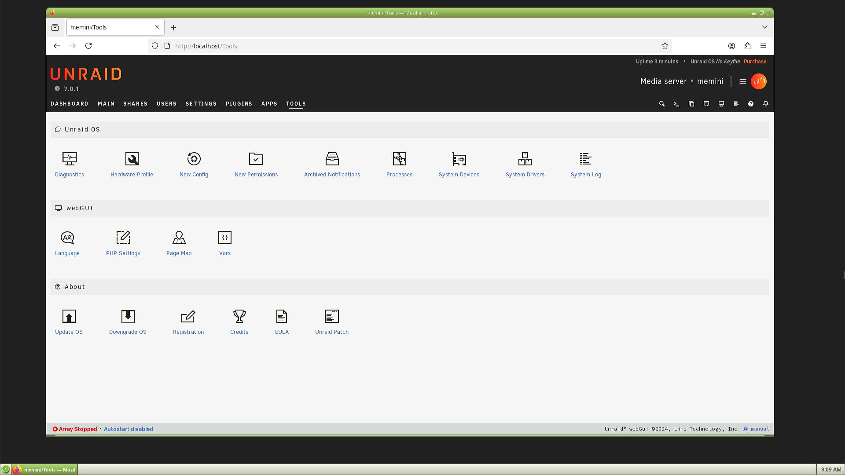Close the memini/Tools tab
Viewport: 845px width, 475px height.
tap(157, 27)
